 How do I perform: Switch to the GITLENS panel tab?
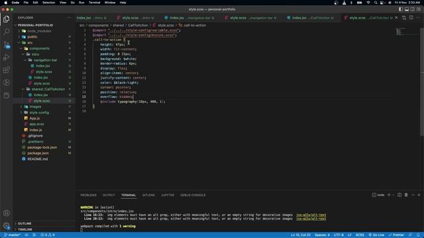148,195
